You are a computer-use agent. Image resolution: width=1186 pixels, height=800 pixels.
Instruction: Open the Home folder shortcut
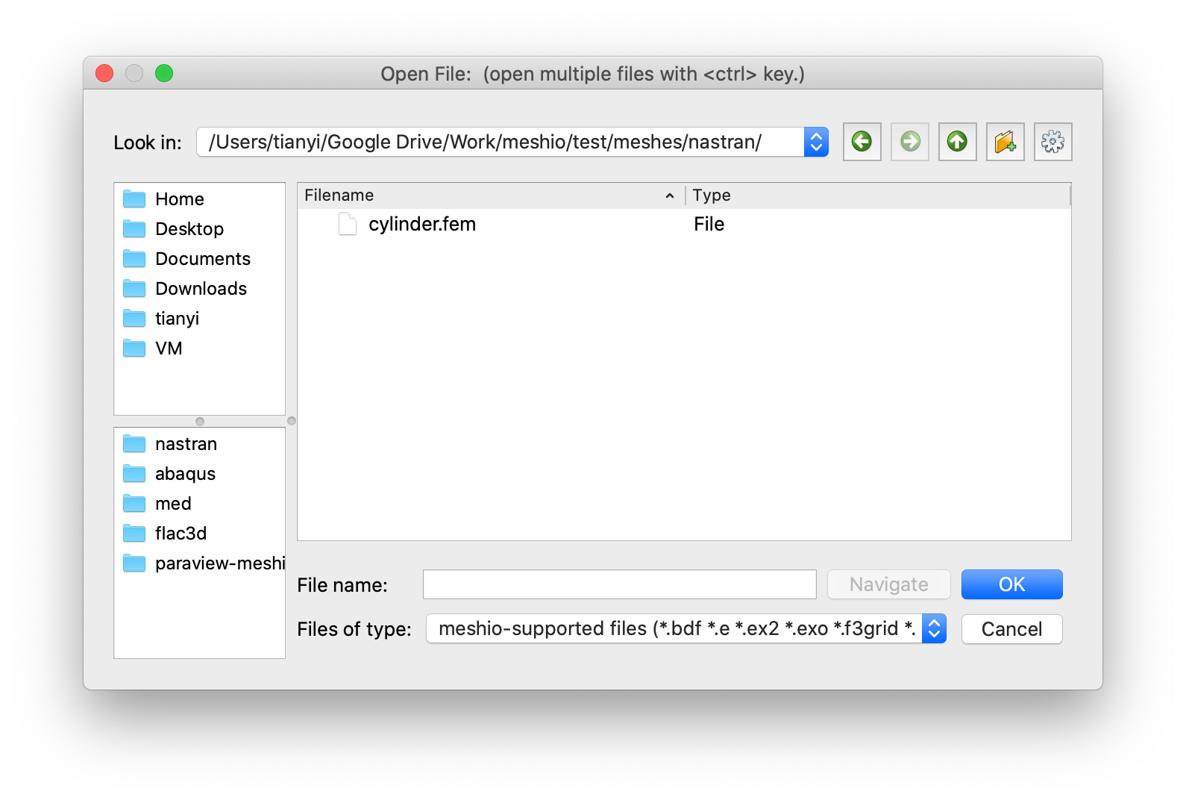[199, 199]
